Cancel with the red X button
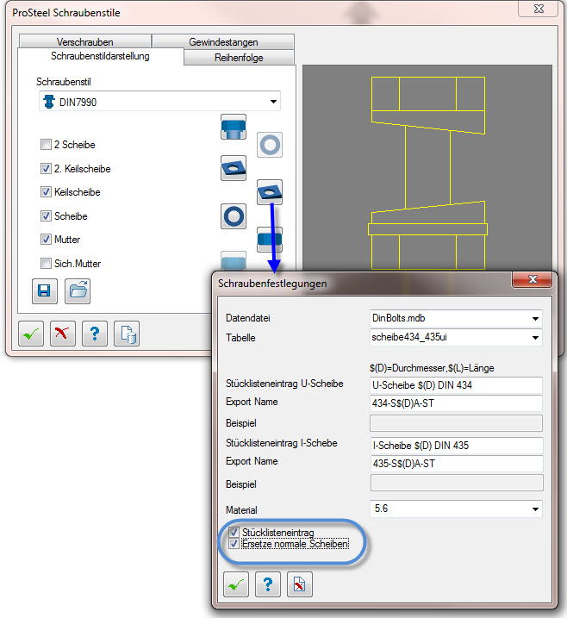The height and width of the screenshot is (618, 567). tap(63, 334)
